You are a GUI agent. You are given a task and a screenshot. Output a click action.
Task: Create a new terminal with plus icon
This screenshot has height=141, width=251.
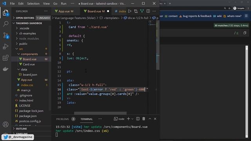pos(128,119)
